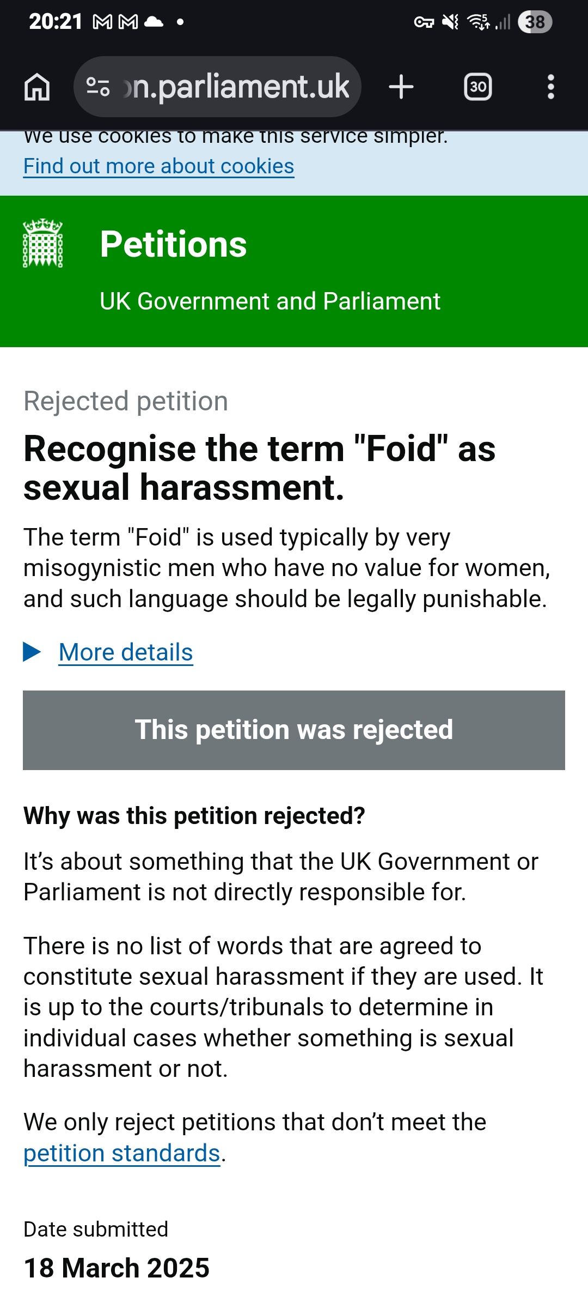Open the browser three-dot menu

tap(550, 87)
